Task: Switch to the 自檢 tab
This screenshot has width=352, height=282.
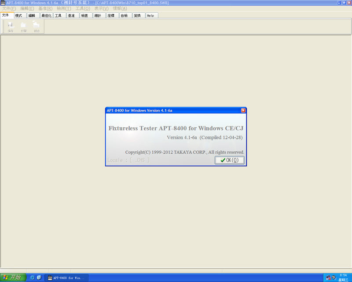Action: click(x=126, y=15)
